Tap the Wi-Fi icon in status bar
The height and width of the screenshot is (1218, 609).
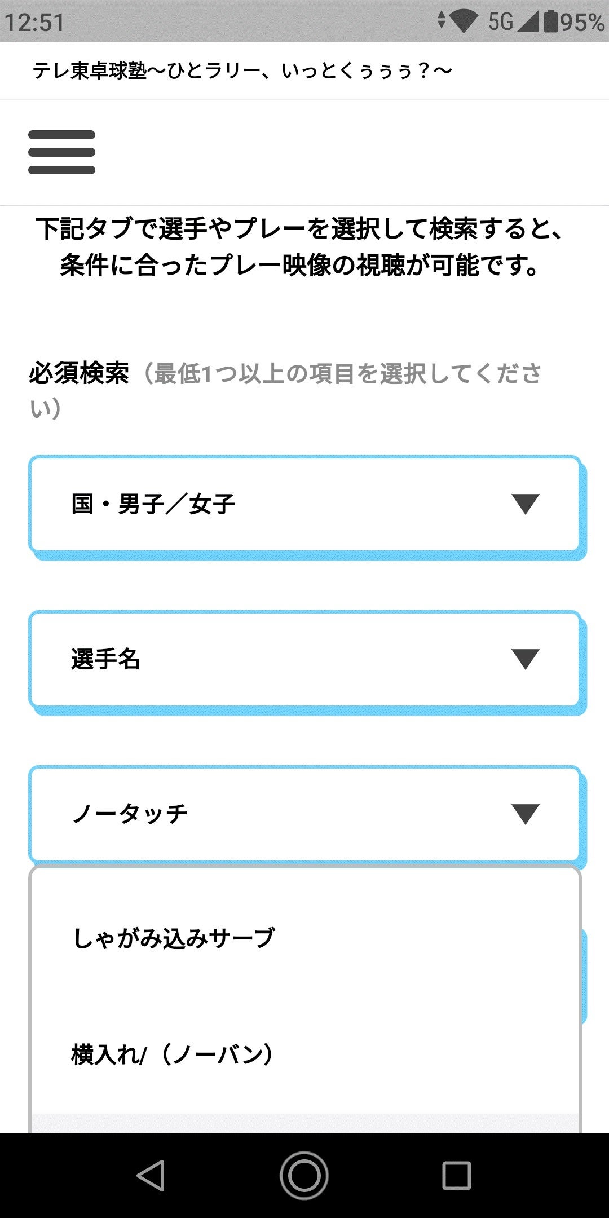pyautogui.click(x=463, y=22)
